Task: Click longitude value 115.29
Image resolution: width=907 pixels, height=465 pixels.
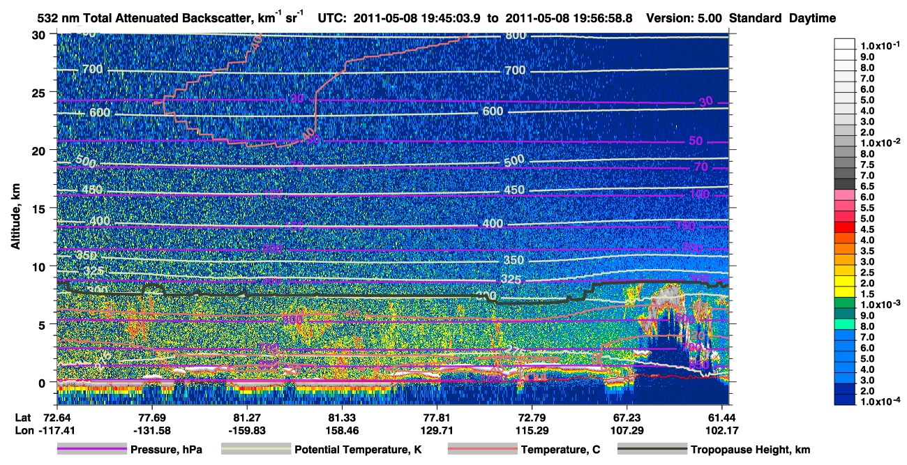Action: 532,429
